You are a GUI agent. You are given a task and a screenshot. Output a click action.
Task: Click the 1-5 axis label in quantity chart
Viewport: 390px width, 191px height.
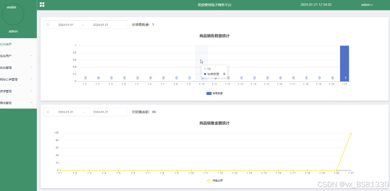pos(137,84)
